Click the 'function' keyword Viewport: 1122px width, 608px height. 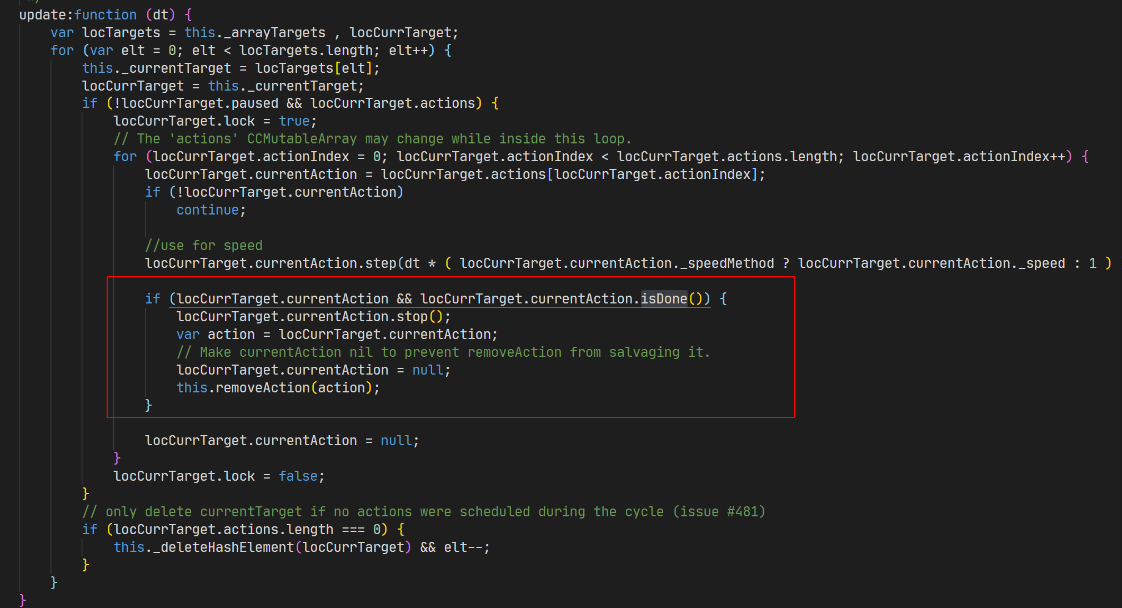coord(106,15)
